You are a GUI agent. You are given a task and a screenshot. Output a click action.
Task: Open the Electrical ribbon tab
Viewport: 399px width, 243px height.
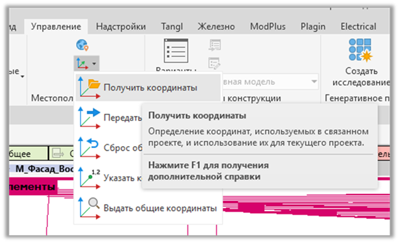tap(358, 27)
